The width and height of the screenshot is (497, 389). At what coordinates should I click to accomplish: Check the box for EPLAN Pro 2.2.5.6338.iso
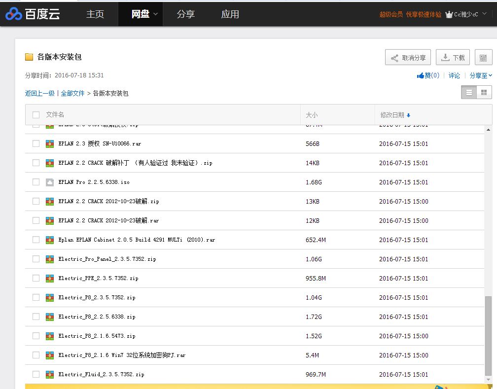coord(36,182)
